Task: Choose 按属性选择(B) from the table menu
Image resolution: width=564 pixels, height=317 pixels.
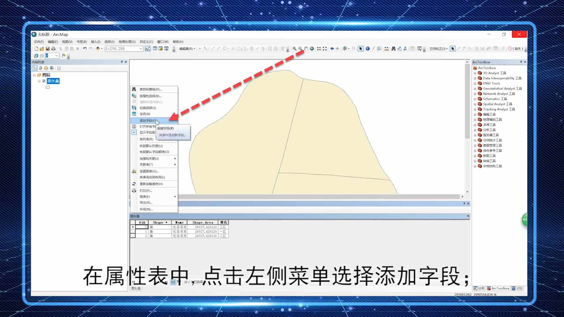Action: coord(154,96)
